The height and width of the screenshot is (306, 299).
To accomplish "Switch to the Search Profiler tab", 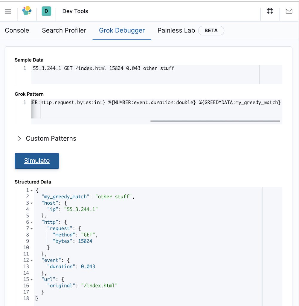I will [x=64, y=31].
